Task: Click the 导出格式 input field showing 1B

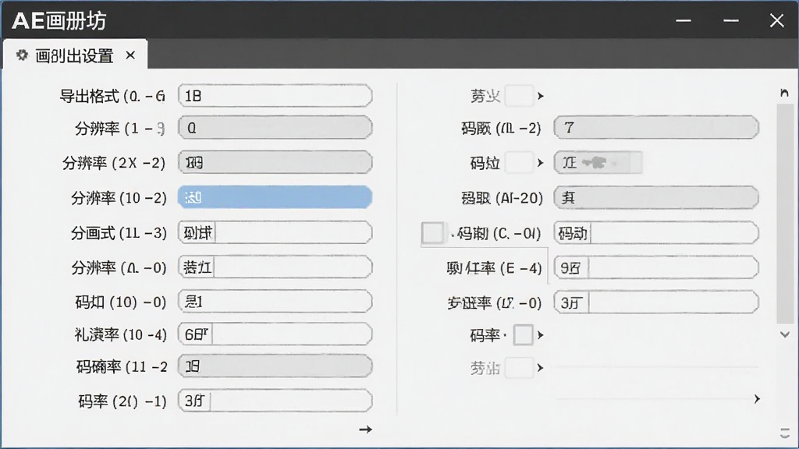Action: click(275, 96)
